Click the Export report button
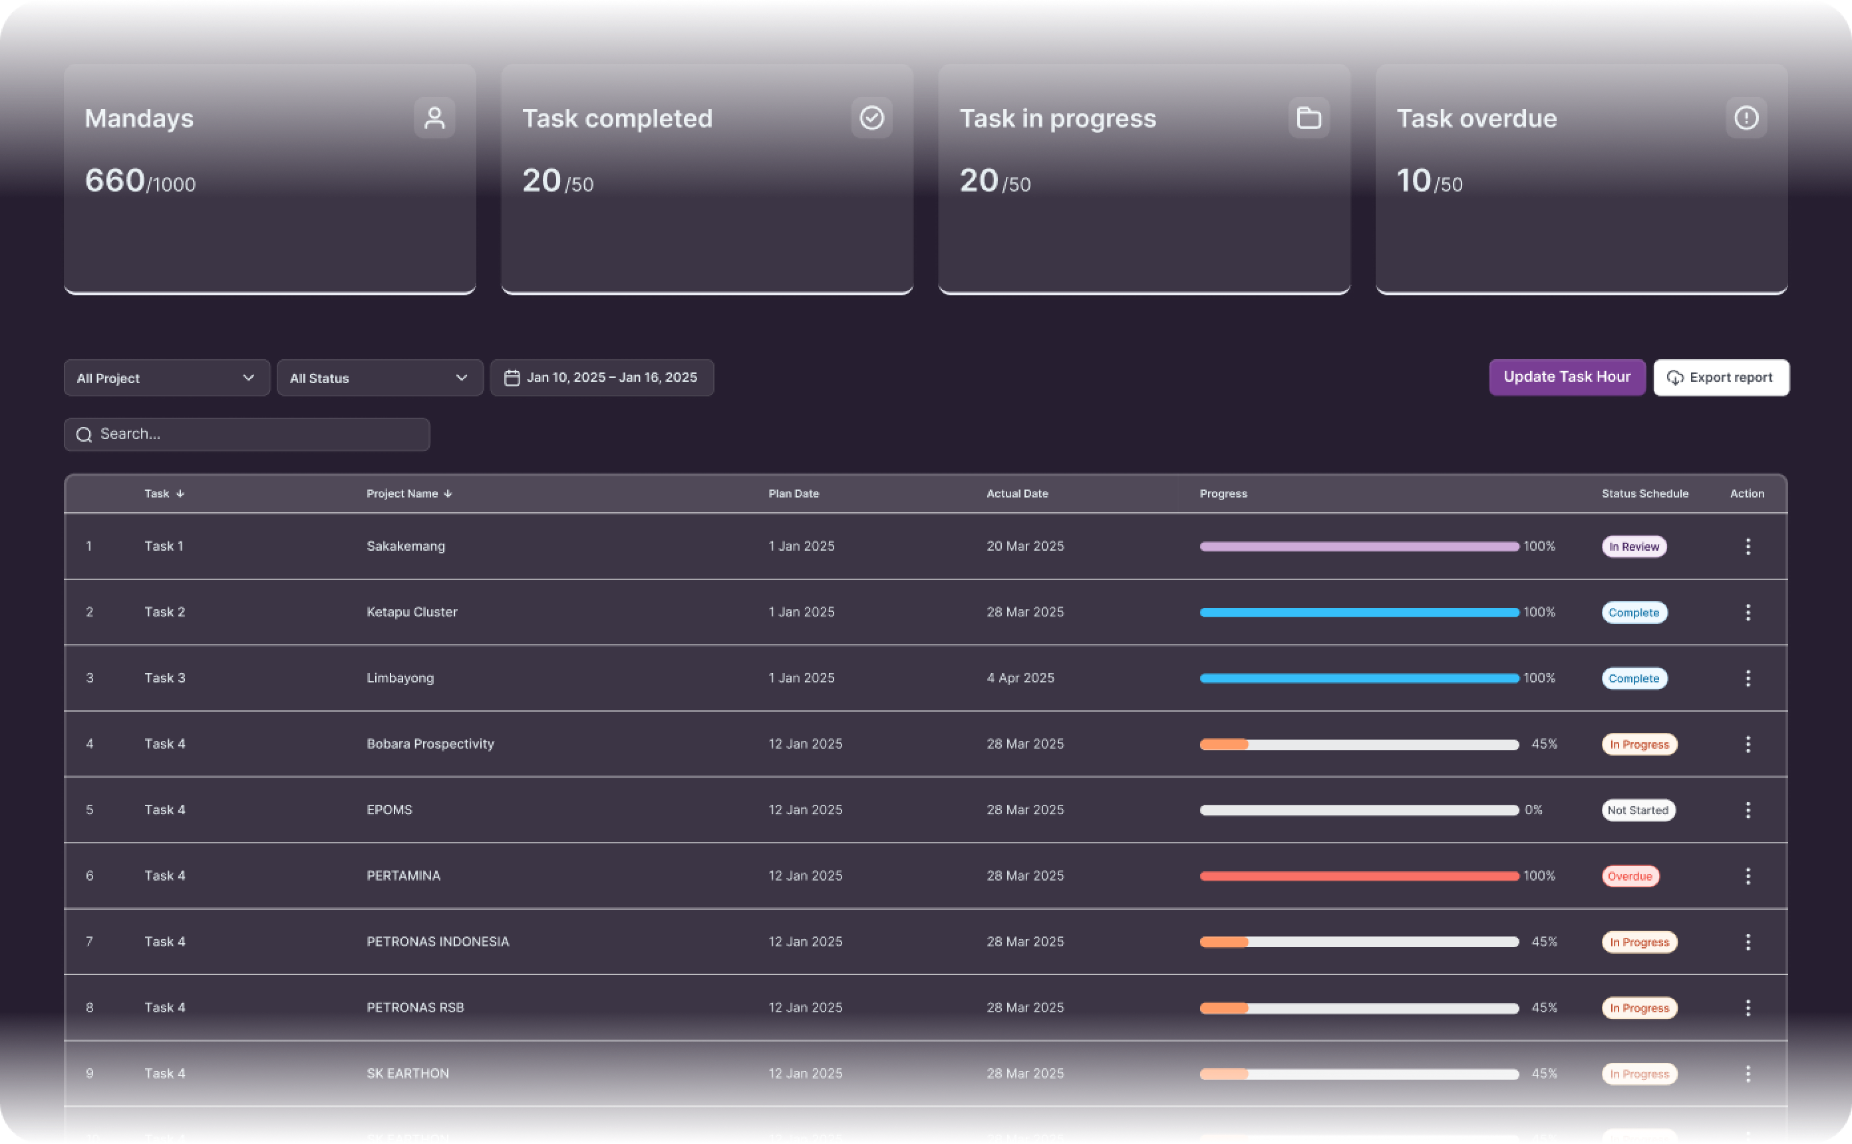This screenshot has width=1852, height=1144. click(x=1721, y=378)
